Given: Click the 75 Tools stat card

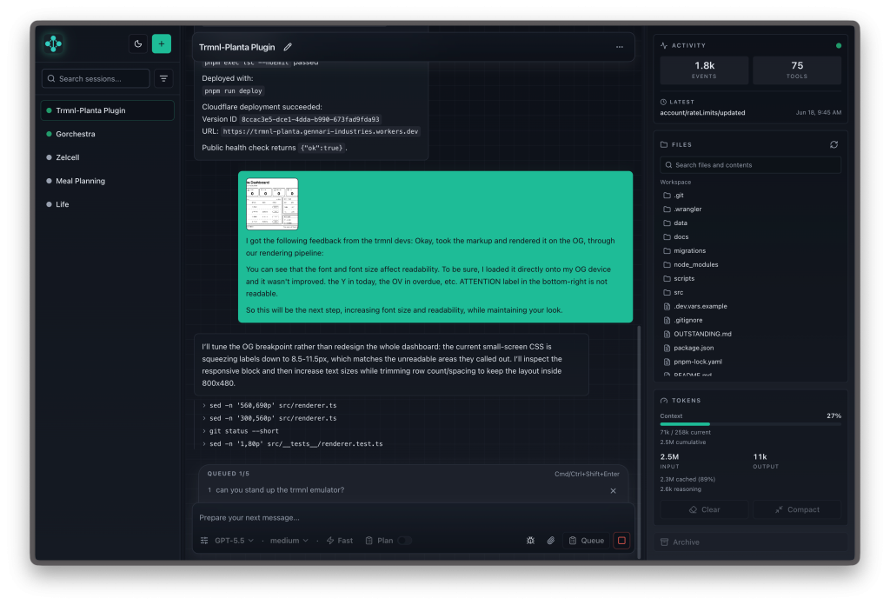Looking at the screenshot, I should tap(797, 70).
